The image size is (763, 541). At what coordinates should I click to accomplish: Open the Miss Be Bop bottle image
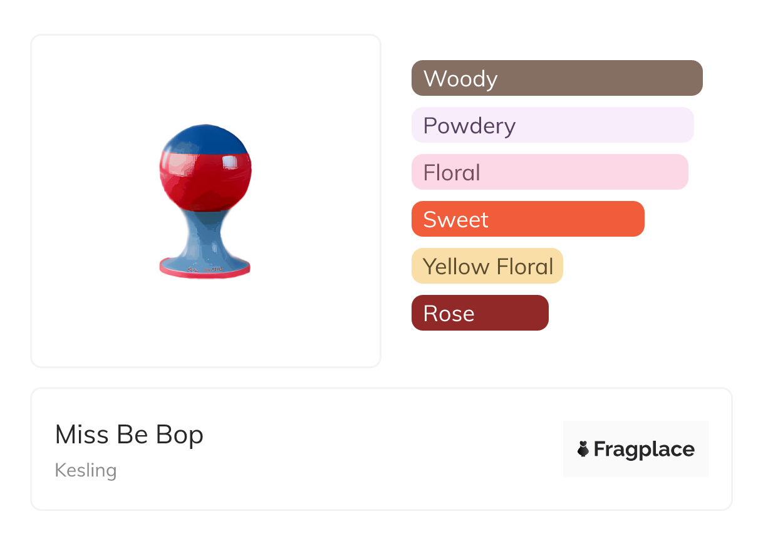click(205, 200)
